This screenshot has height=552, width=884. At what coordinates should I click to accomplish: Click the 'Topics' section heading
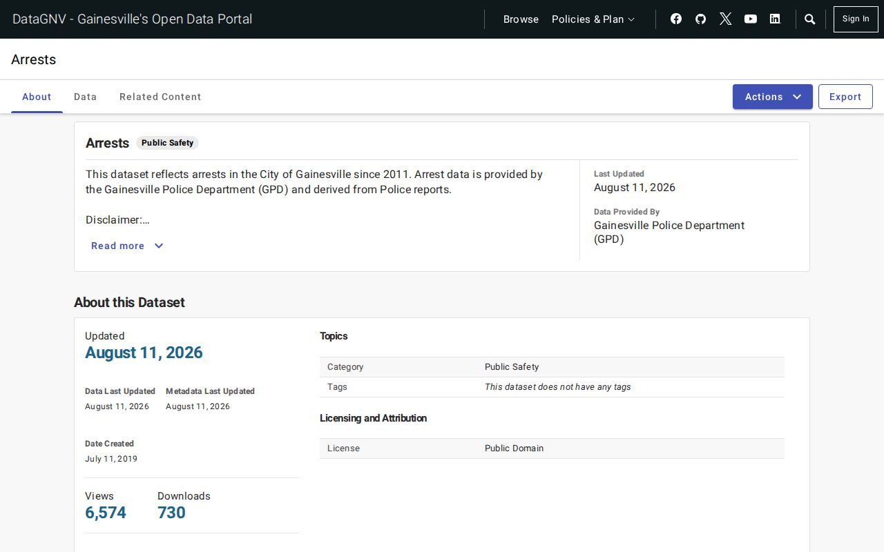[x=334, y=336]
